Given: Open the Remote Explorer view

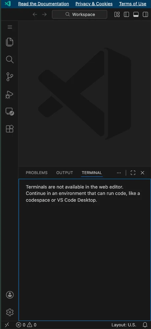Looking at the screenshot, I should point(10,112).
